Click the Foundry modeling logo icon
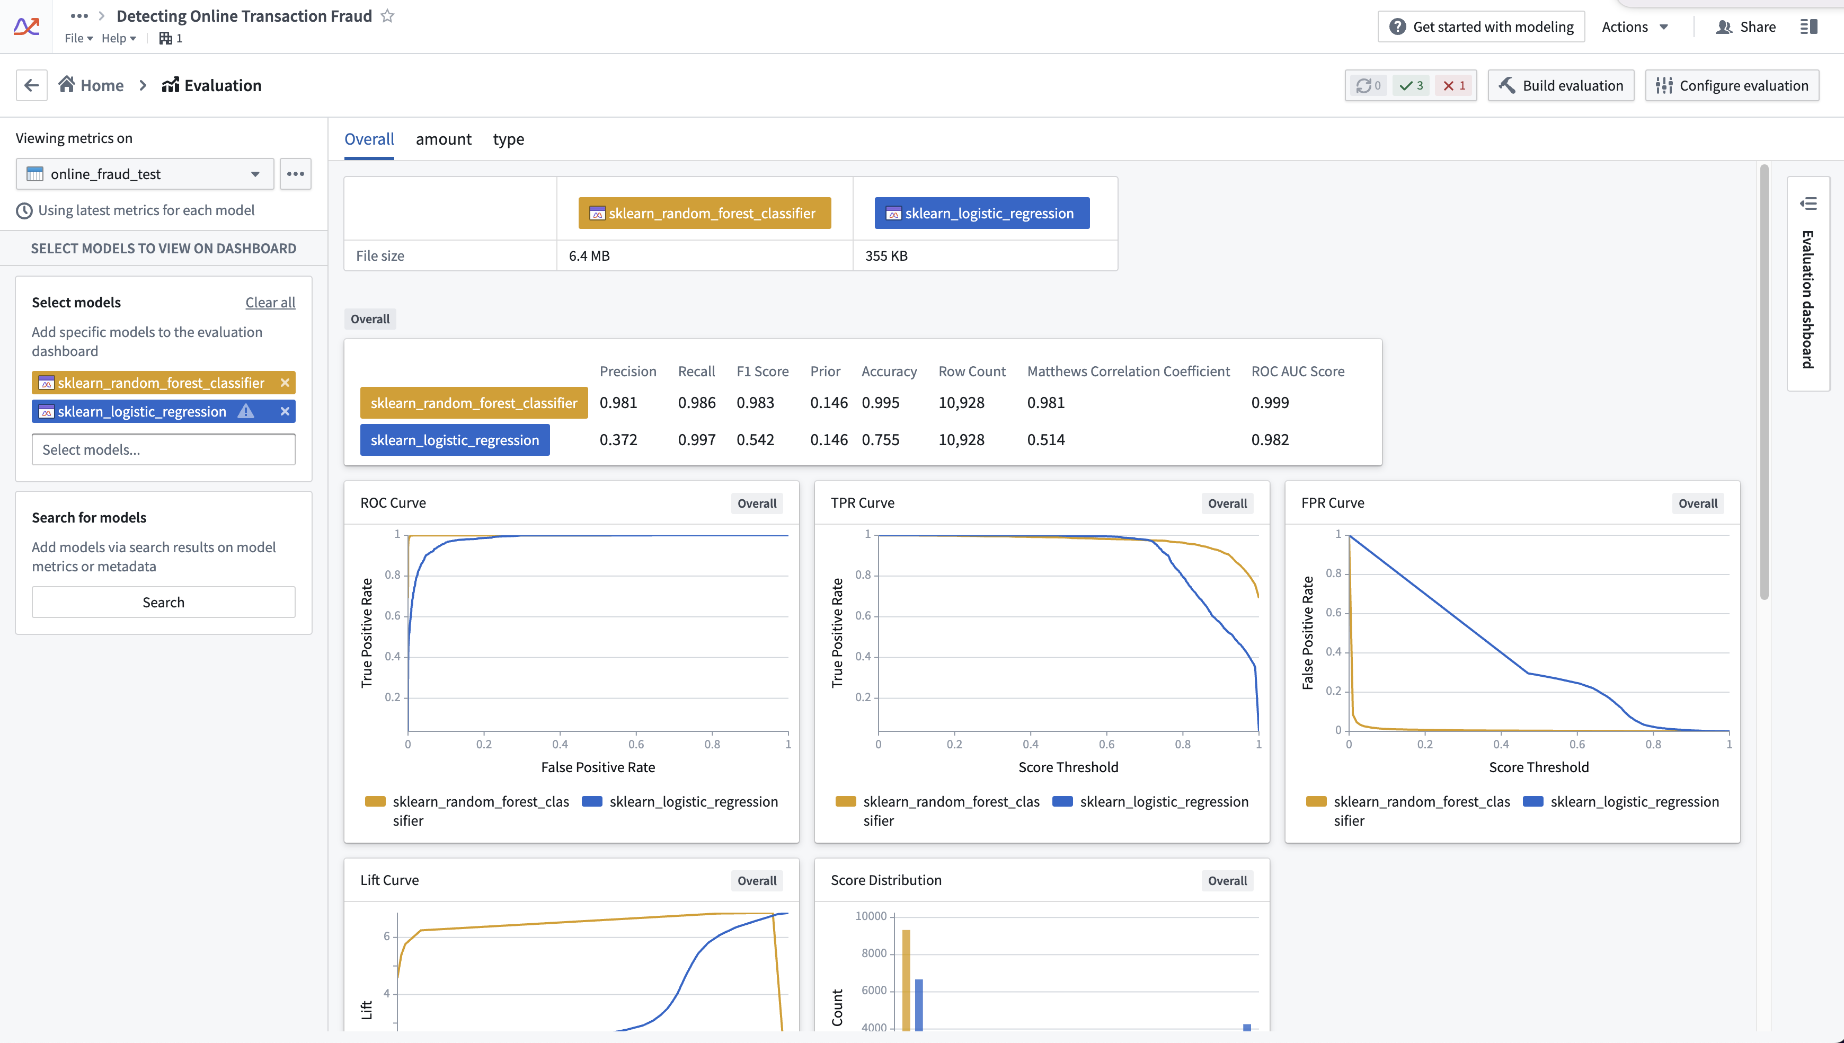The image size is (1844, 1043). click(26, 26)
